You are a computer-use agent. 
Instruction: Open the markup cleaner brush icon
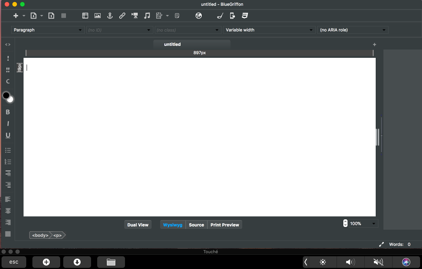pos(220,15)
